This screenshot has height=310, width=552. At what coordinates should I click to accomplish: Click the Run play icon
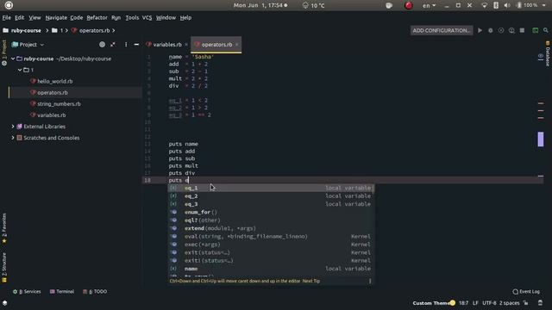coord(480,31)
